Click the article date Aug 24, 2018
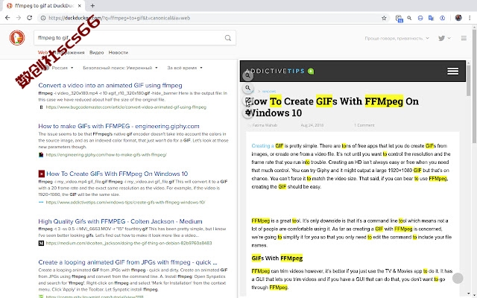Image resolution: width=477 pixels, height=298 pixels. [x=312, y=125]
